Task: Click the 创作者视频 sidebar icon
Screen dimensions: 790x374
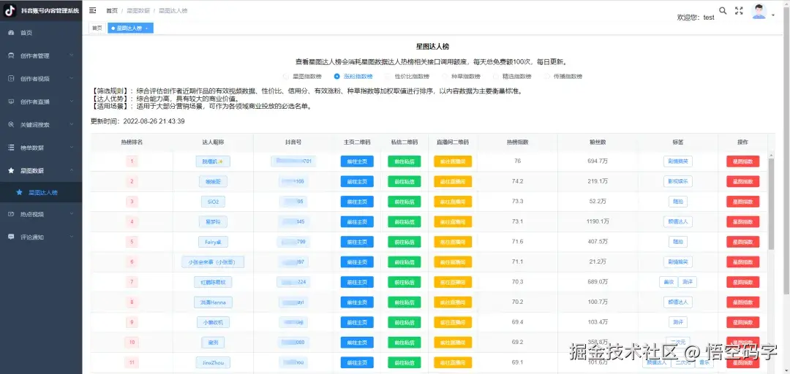Action: [x=11, y=78]
